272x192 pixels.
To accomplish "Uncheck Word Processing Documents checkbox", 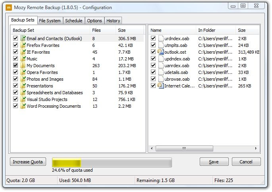I will [15, 106].
